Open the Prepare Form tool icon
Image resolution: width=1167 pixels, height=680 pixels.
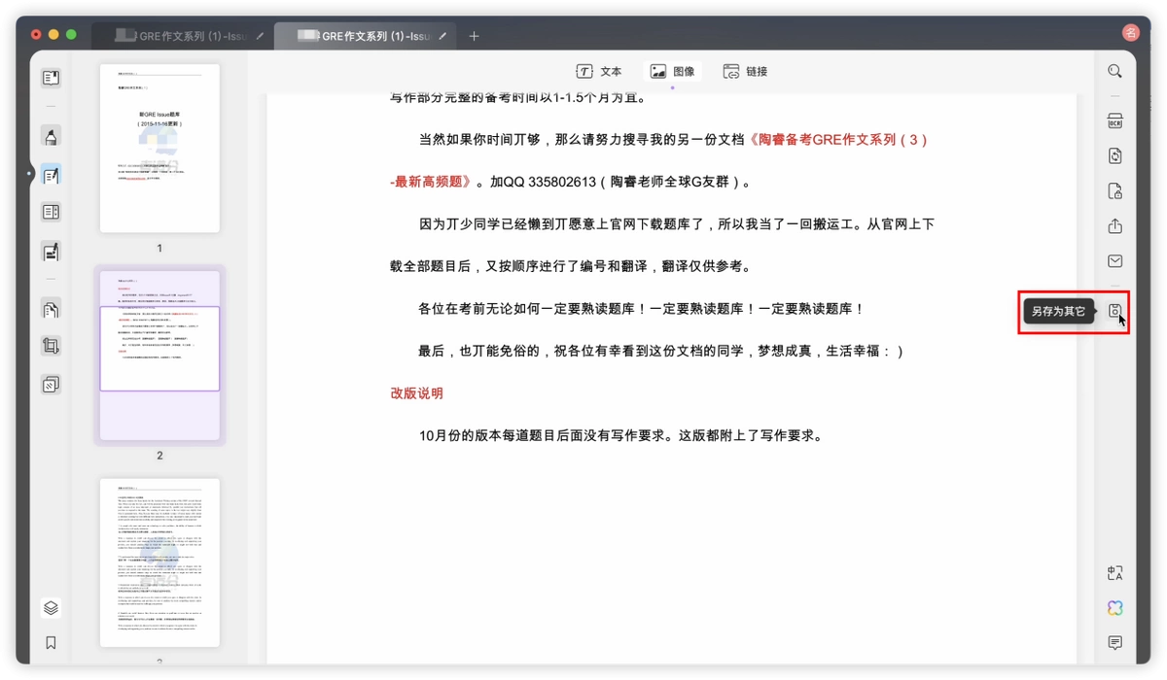(51, 212)
